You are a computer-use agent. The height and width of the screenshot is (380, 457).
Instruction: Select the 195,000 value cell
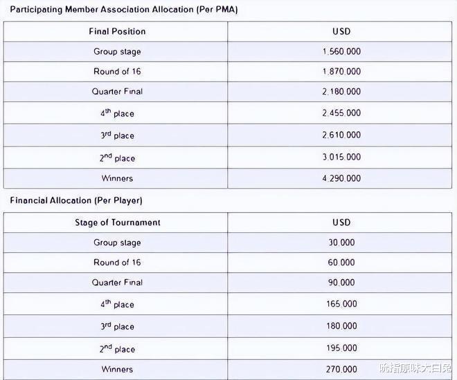[x=341, y=348]
